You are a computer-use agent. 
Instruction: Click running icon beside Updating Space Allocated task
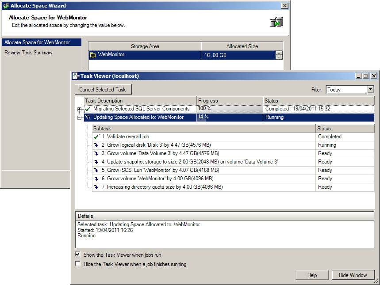click(88, 118)
